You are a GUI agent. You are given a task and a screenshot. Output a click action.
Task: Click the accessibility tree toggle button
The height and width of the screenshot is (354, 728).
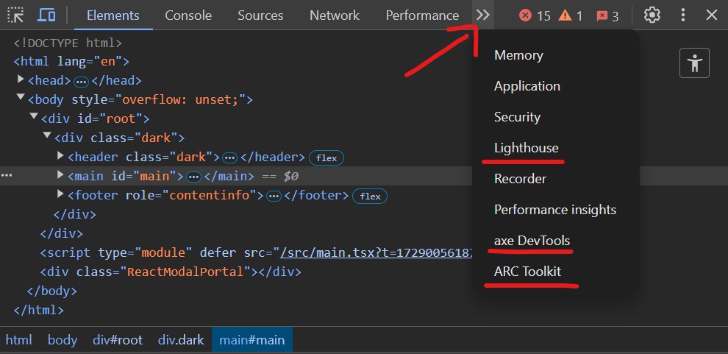coord(694,63)
